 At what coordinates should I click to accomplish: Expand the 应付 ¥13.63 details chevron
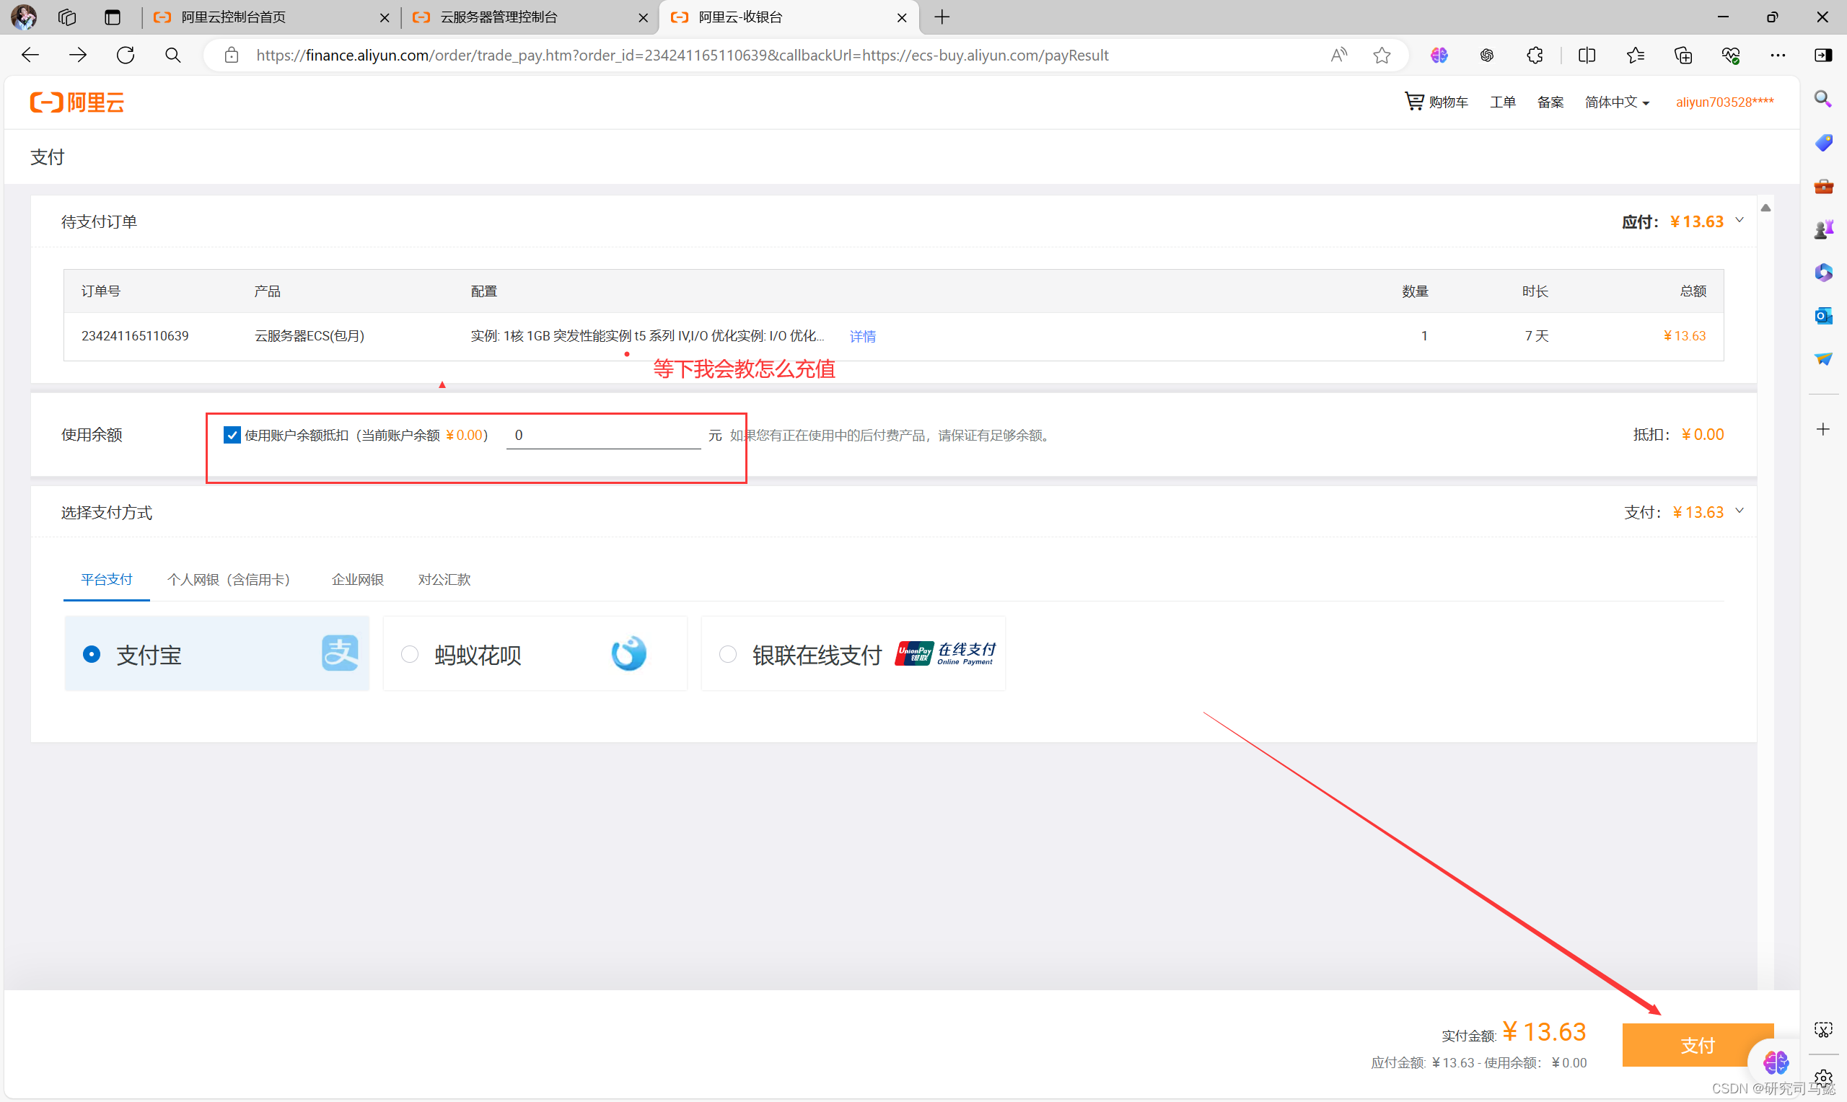(1739, 220)
